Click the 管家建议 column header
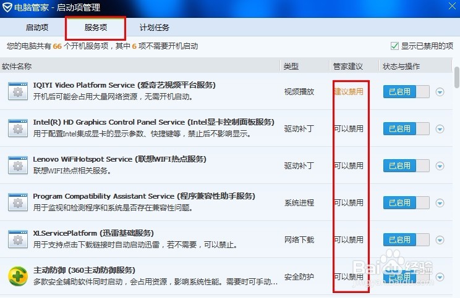Screen dimensions: 460x298 (348, 66)
